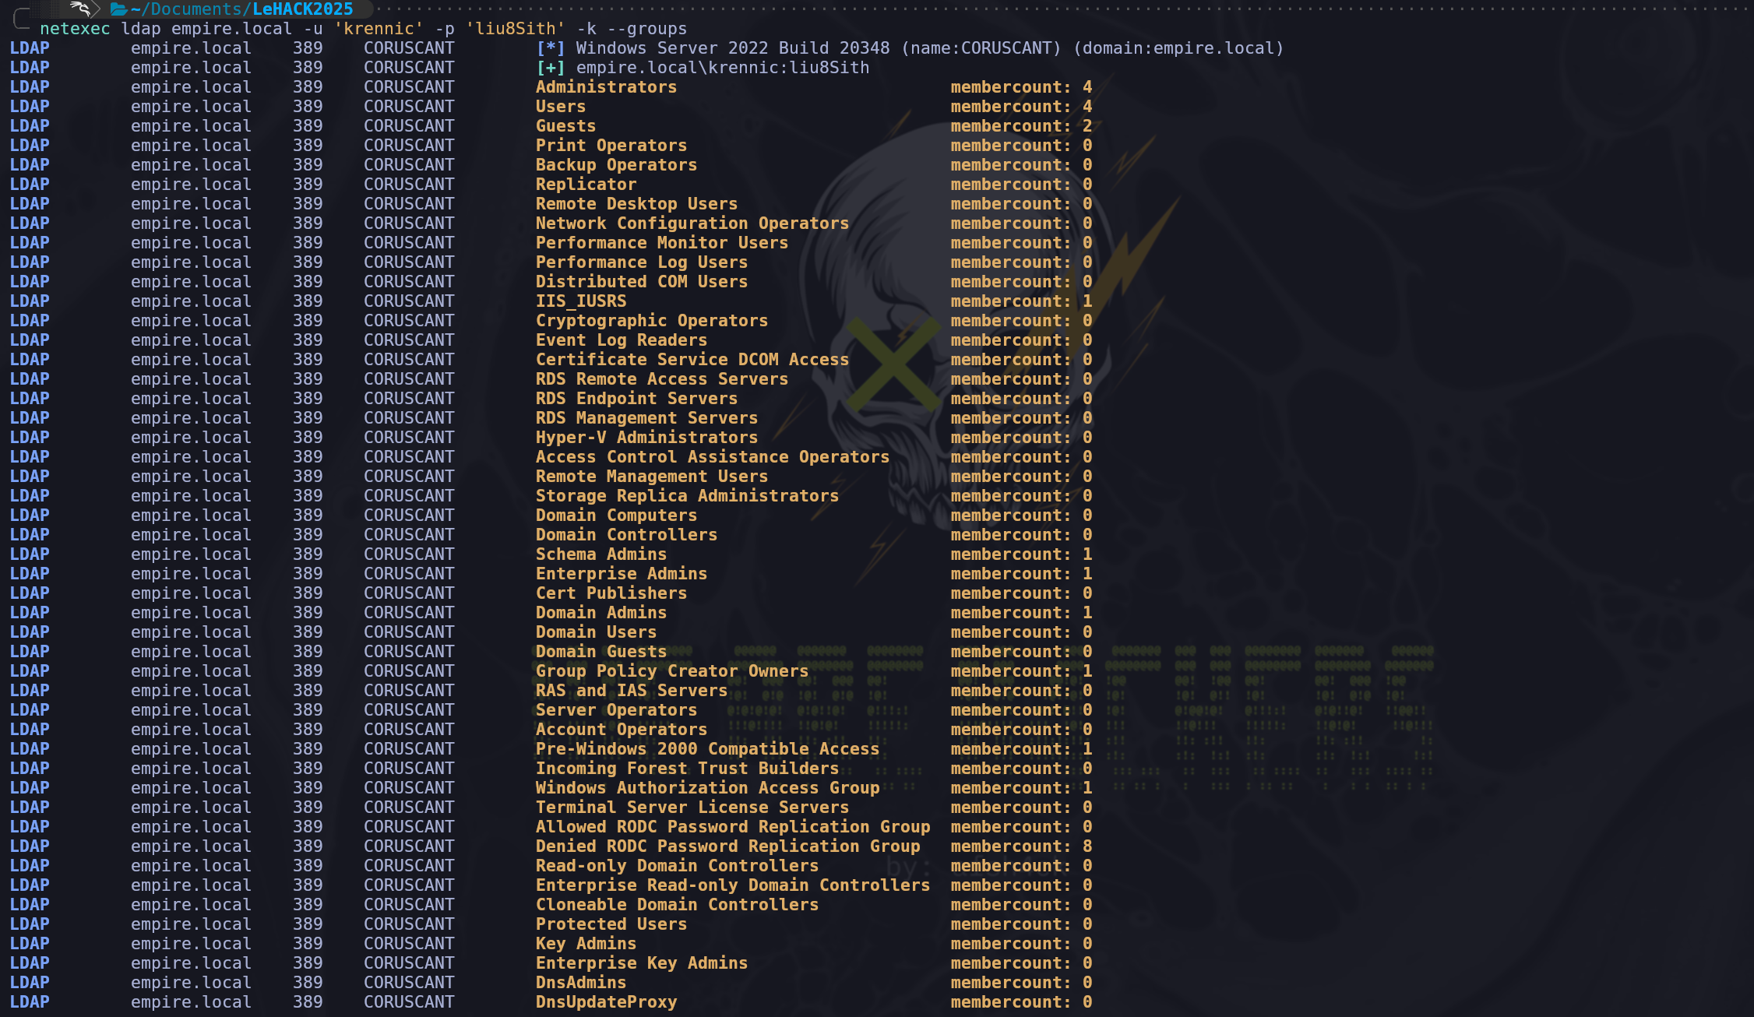Click the --groups flag in the command
This screenshot has width=1754, height=1017.
coord(646,29)
